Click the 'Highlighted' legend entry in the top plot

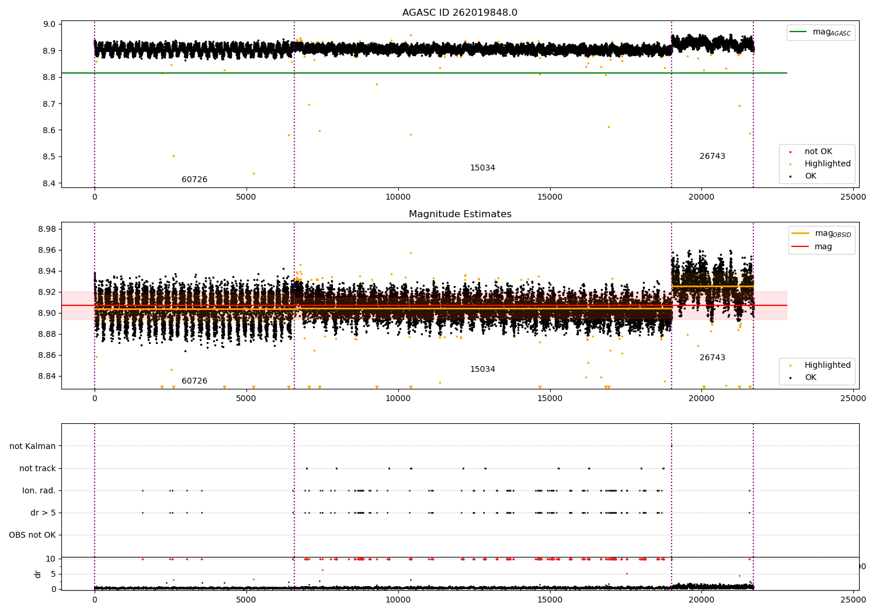tap(821, 164)
